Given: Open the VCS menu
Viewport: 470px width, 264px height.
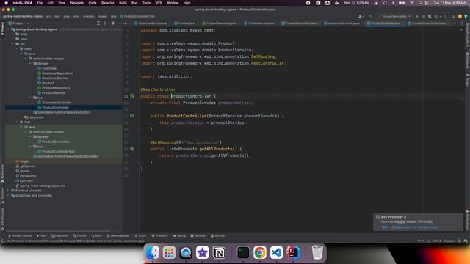Looking at the screenshot, I should [159, 3].
